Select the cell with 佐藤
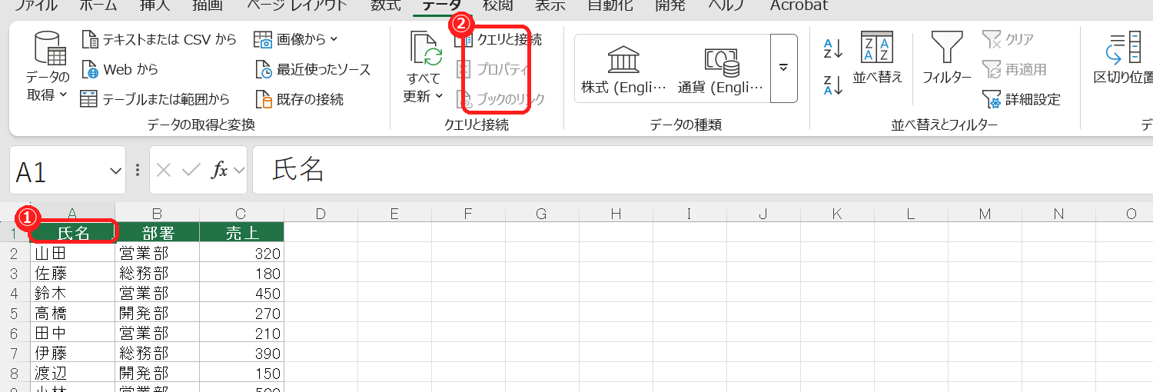This screenshot has height=392, width=1153. [x=73, y=273]
